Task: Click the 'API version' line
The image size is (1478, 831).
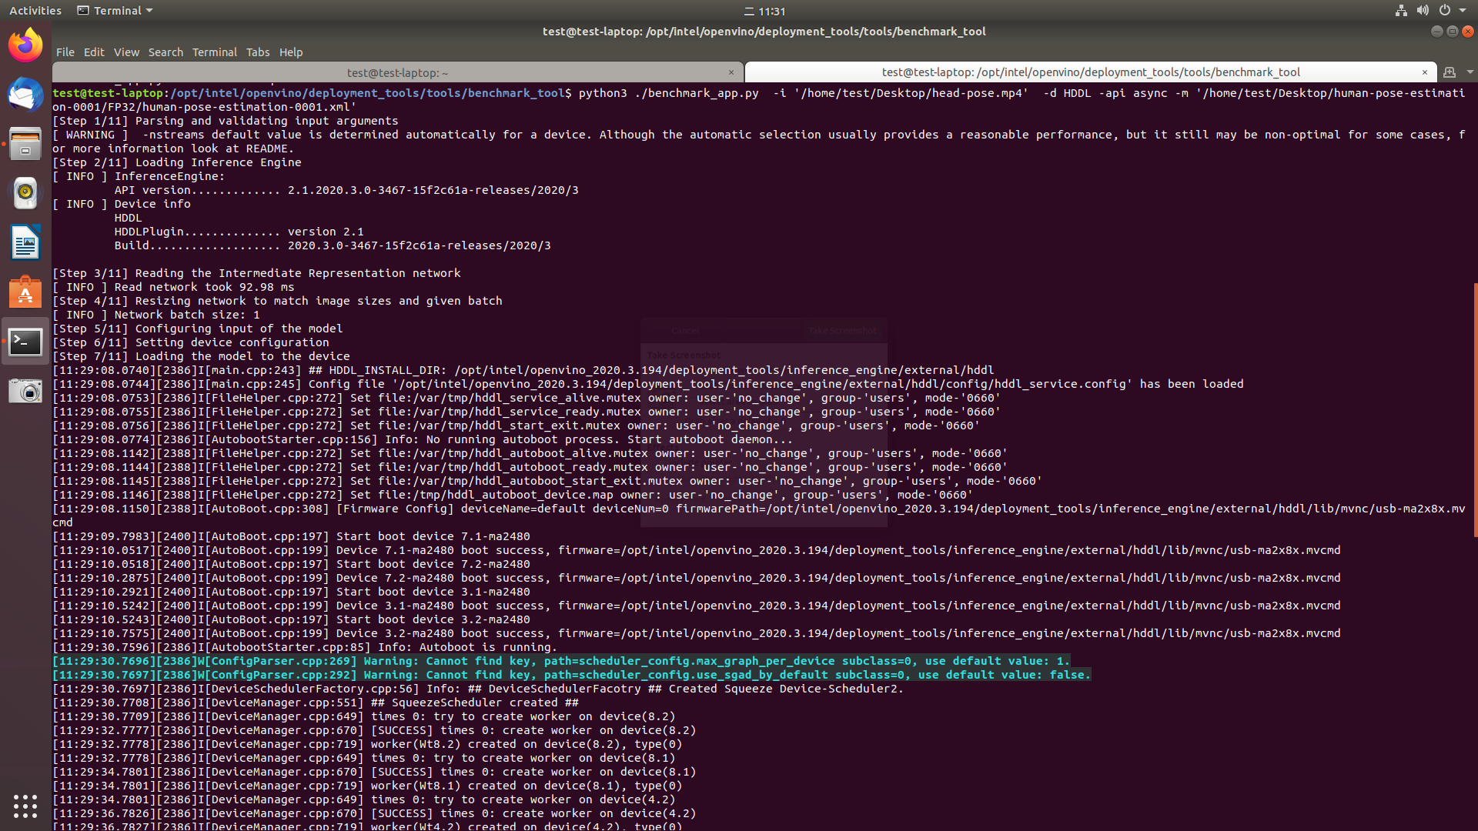Action: [346, 190]
